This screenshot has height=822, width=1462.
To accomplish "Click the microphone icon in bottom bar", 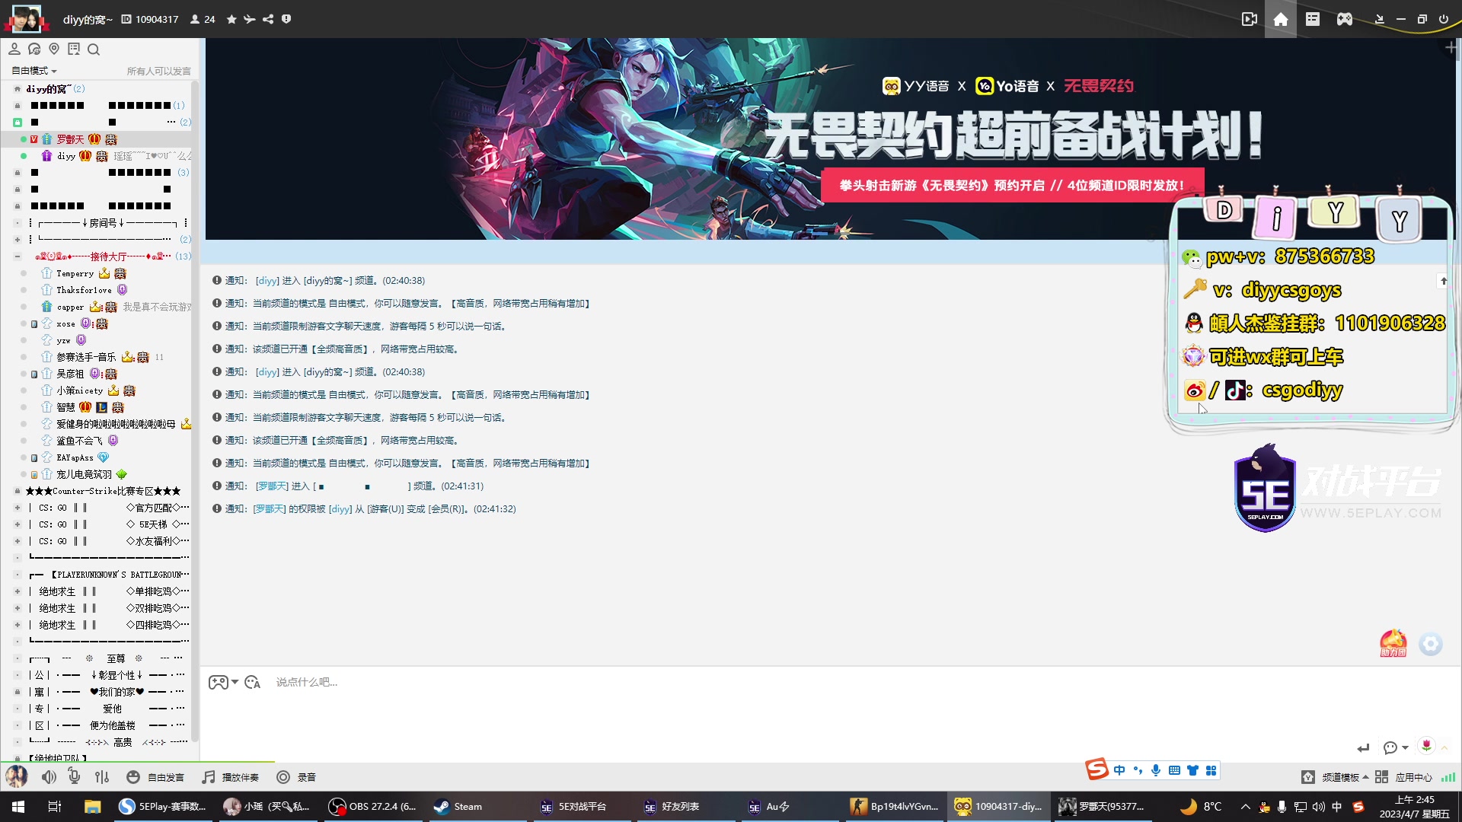I will click(x=74, y=776).
